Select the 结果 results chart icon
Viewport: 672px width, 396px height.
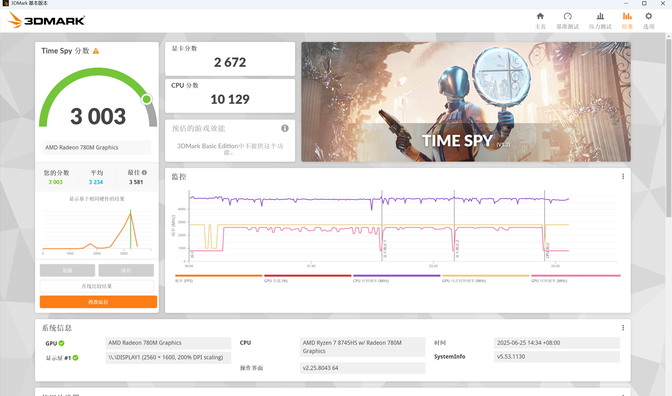coord(627,16)
